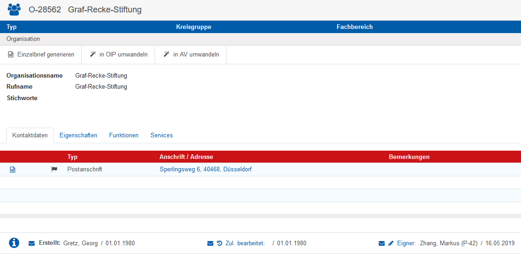Click the Word document icon in Postanschrift row
521x254 pixels.
click(x=13, y=169)
